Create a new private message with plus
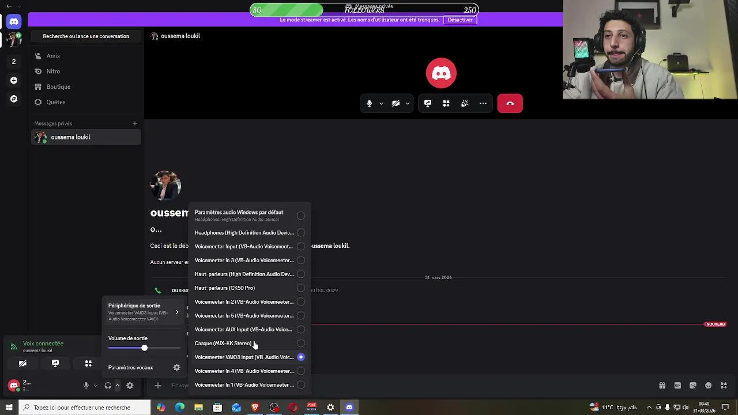Screen dimensions: 738x415 [x=135, y=123]
